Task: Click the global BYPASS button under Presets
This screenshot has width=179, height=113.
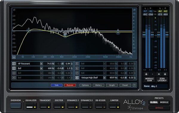Action: coord(159,108)
